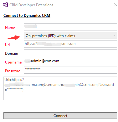Click the Visual Studio logo icon
Screen dimensions: 118x122
5,5
